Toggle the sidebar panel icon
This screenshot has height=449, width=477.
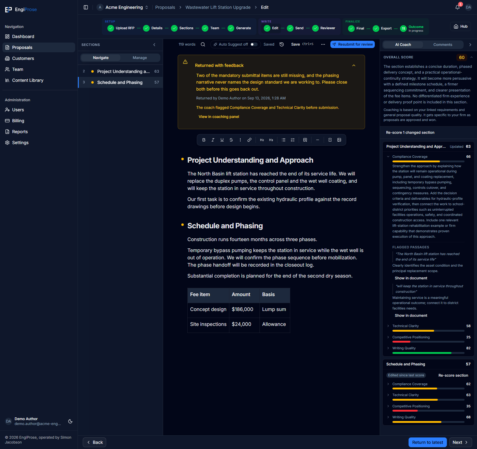tap(86, 7)
